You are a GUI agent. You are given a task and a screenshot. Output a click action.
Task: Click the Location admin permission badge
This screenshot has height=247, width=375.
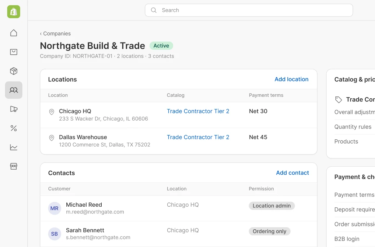pos(272,206)
